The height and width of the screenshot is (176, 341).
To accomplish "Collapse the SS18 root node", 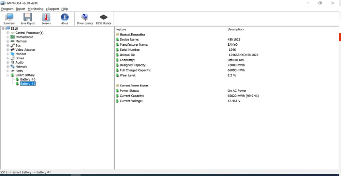I will click(x=3, y=29).
